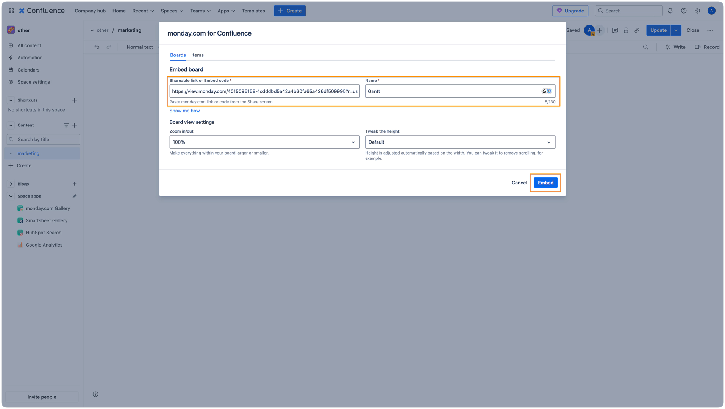
Task: Edit Space apps with pencil icon
Action: click(x=74, y=196)
